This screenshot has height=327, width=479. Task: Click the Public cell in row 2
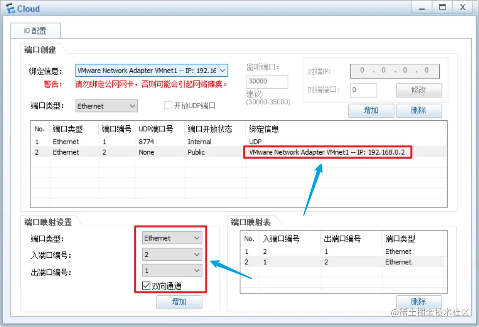tap(196, 152)
